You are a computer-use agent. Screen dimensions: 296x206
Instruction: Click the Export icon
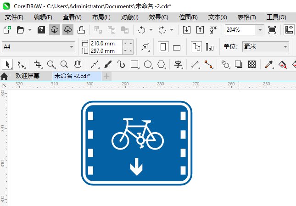point(200,30)
